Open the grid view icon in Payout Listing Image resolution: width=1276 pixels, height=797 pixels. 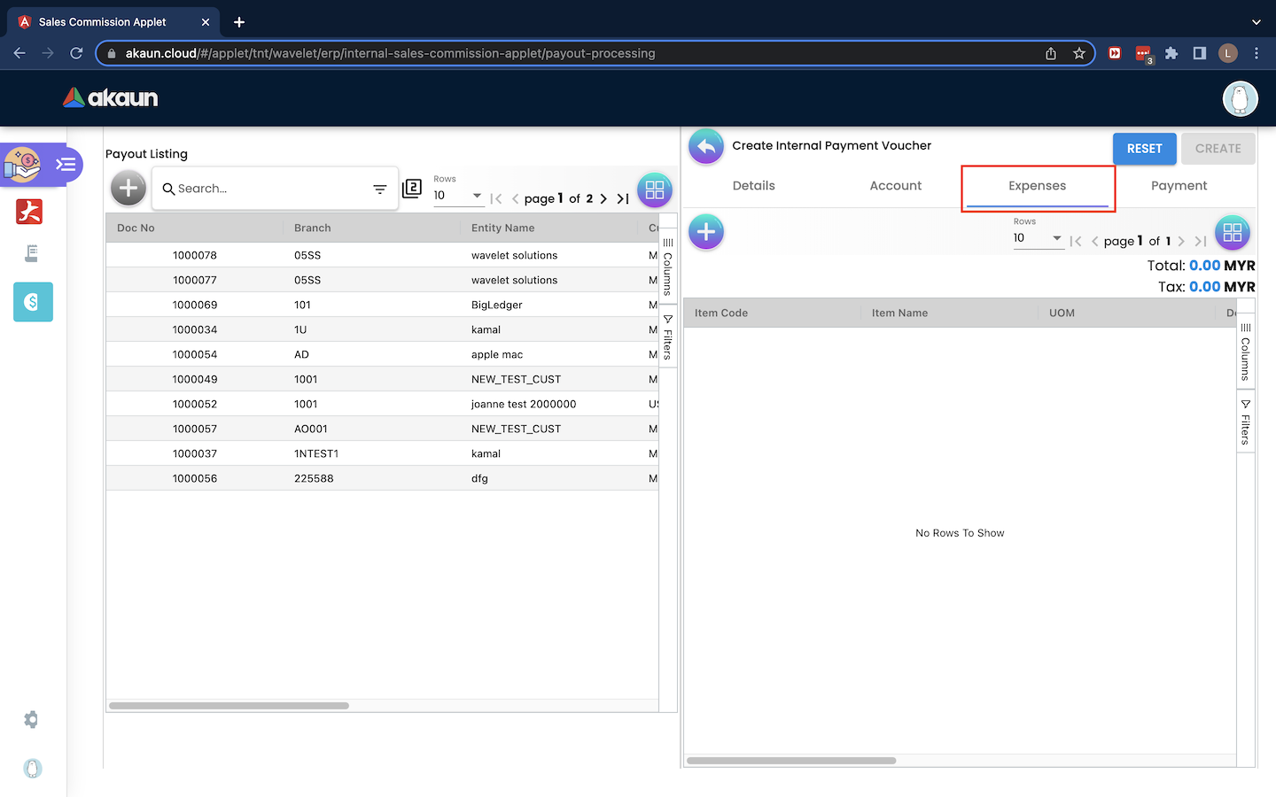point(655,190)
